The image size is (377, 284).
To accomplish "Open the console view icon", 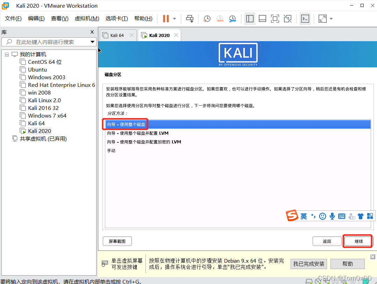I will tap(305, 19).
